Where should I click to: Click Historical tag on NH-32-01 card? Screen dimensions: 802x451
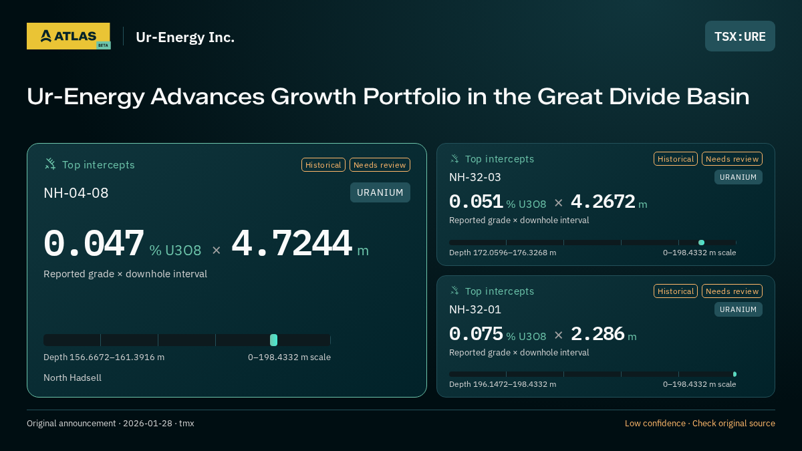tap(676, 291)
